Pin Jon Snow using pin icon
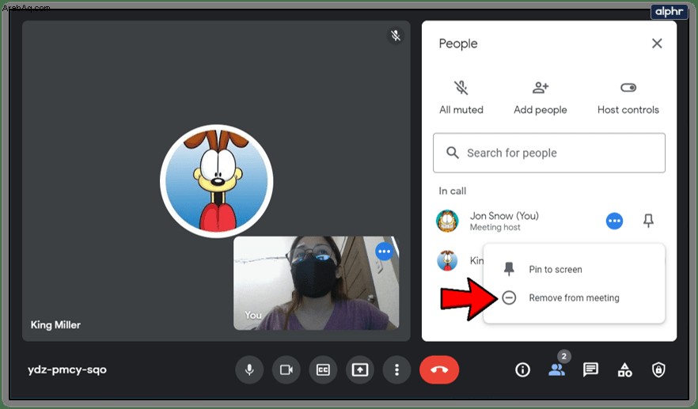698x409 pixels. point(648,221)
